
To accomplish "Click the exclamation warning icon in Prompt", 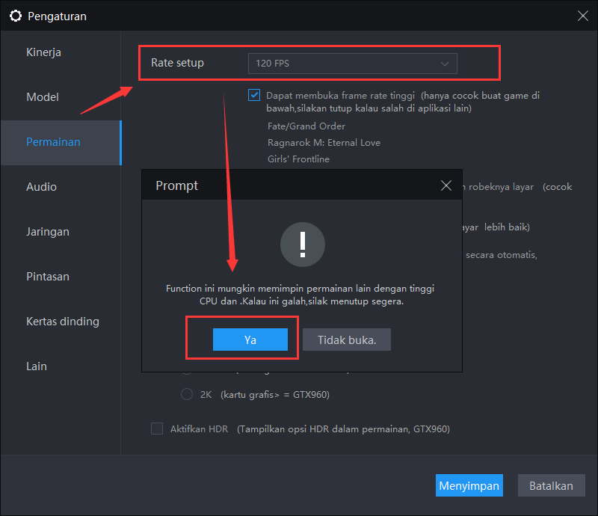I will click(302, 244).
